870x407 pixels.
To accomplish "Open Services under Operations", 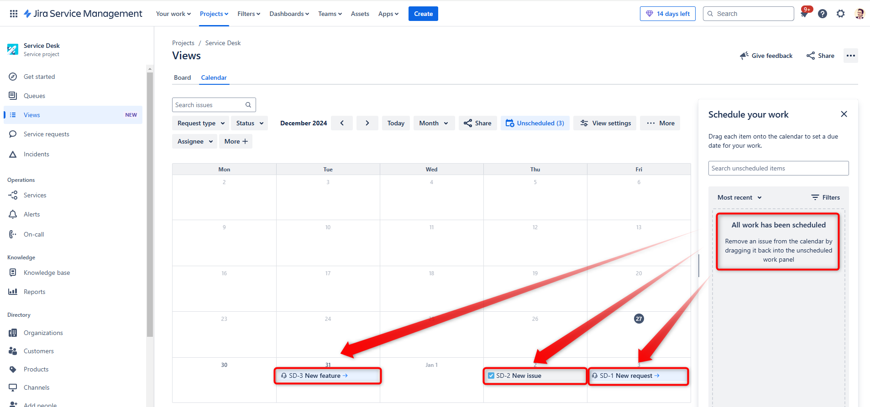I will (73, 195).
